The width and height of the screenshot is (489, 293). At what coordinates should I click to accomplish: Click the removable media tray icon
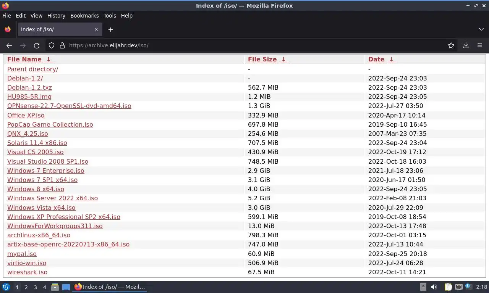(x=423, y=287)
